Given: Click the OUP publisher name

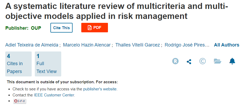Looking at the screenshot, I should coord(36,28).
